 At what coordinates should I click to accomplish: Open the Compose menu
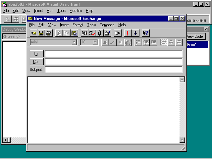(x=107, y=25)
